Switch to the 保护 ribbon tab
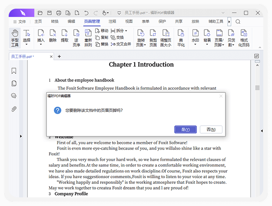The width and height of the screenshot is (272, 206). click(162, 21)
